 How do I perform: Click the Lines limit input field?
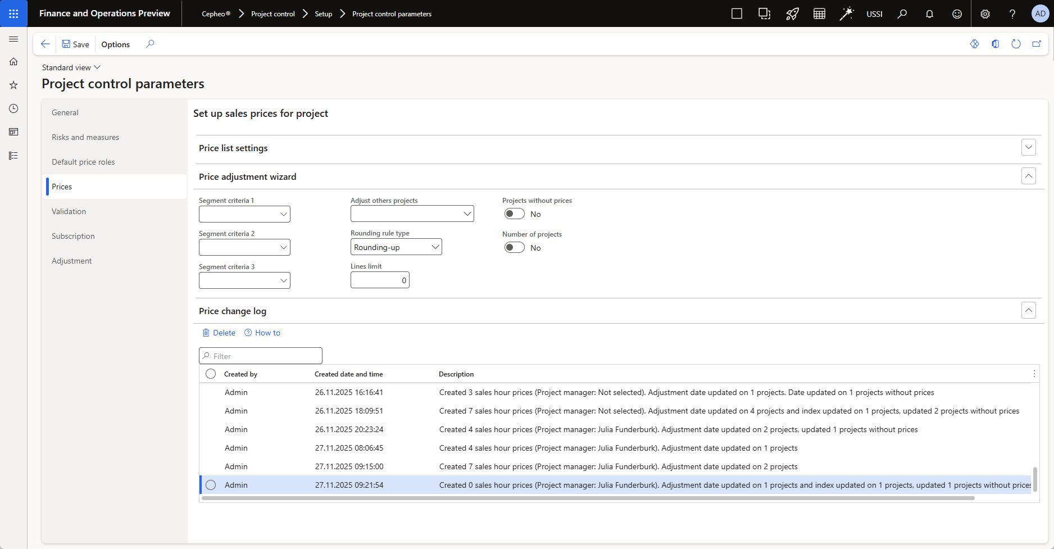[380, 280]
